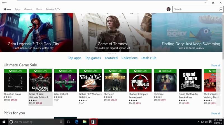
Task: Click the taskbar clock showing 12:18 PM
Action: pyautogui.click(x=218, y=122)
